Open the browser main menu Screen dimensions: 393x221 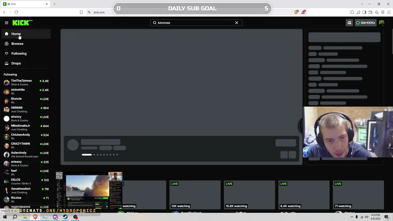(389, 12)
